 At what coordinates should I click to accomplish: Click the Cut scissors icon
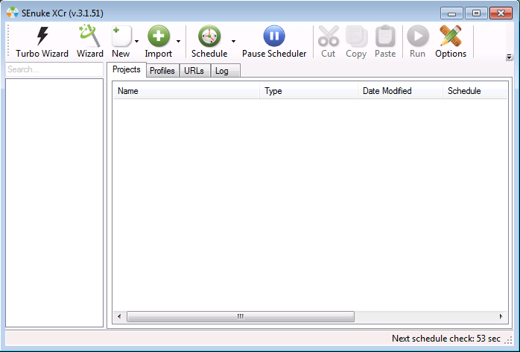click(328, 36)
